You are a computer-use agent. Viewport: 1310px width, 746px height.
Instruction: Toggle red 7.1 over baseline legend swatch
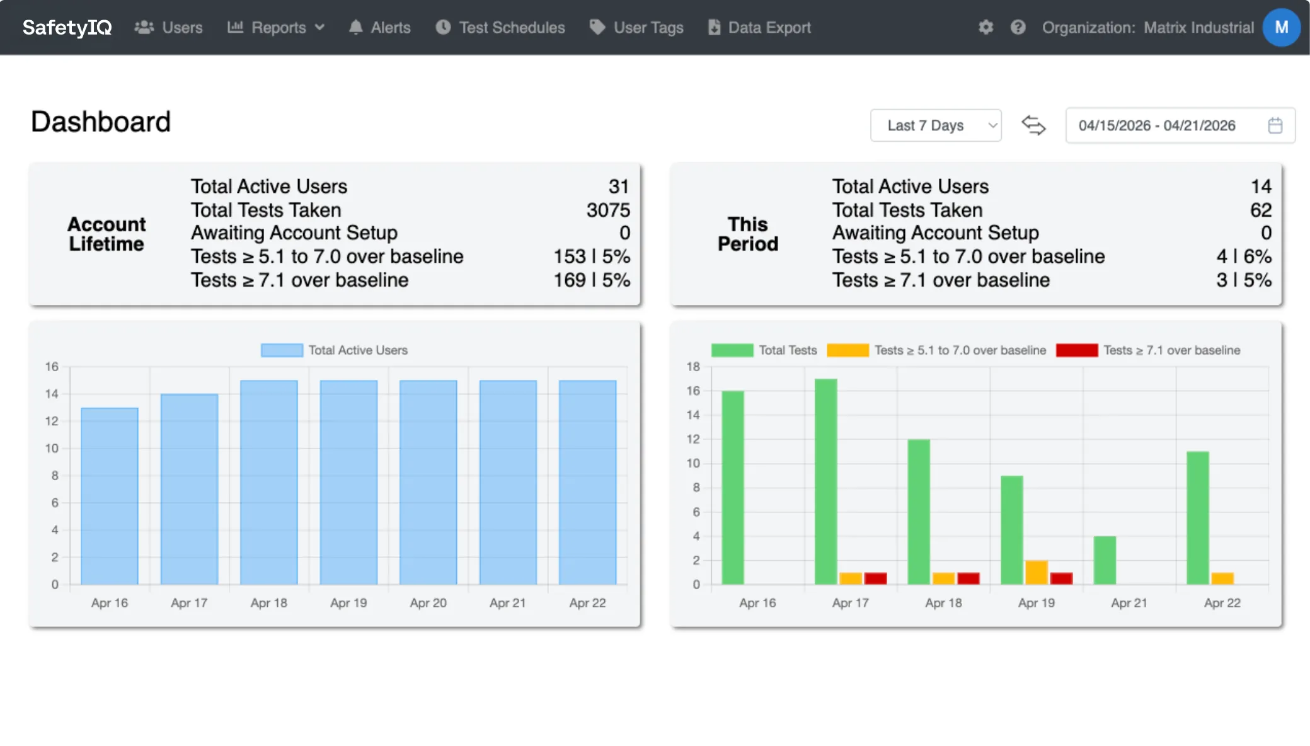pyautogui.click(x=1077, y=350)
